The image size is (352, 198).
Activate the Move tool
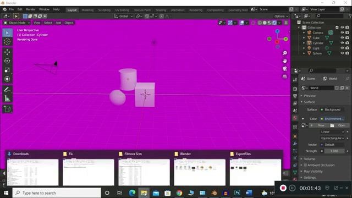point(7,52)
